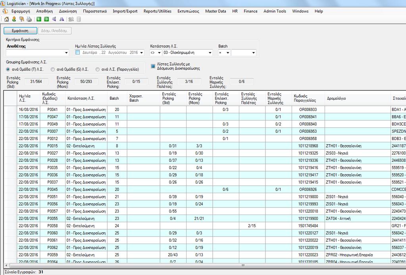Open the Windows menu
Viewport: 406px width, 275px height.
(x=300, y=12)
